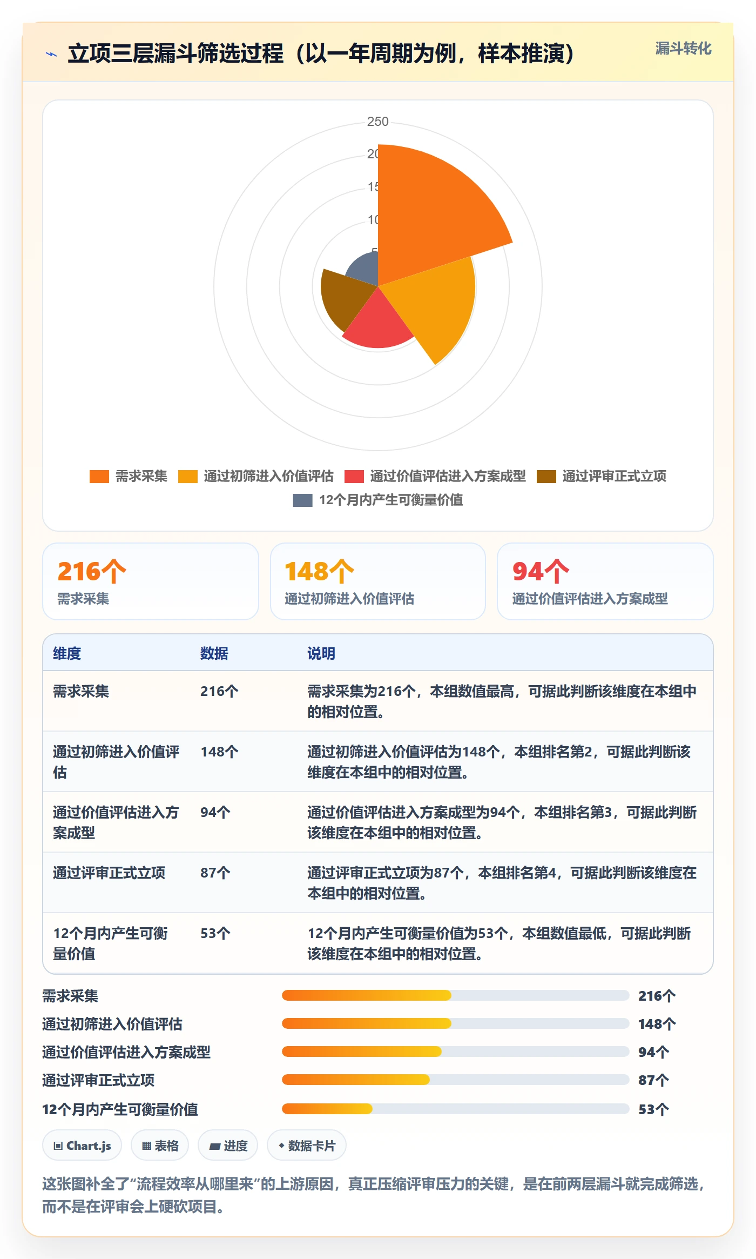Image resolution: width=756 pixels, height=1259 pixels.
Task: Click the footer note starting with 这张图补全了
Action: [374, 1195]
